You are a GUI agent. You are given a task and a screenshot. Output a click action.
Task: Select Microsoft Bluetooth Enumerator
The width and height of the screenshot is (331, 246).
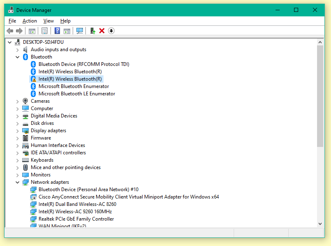click(x=74, y=86)
